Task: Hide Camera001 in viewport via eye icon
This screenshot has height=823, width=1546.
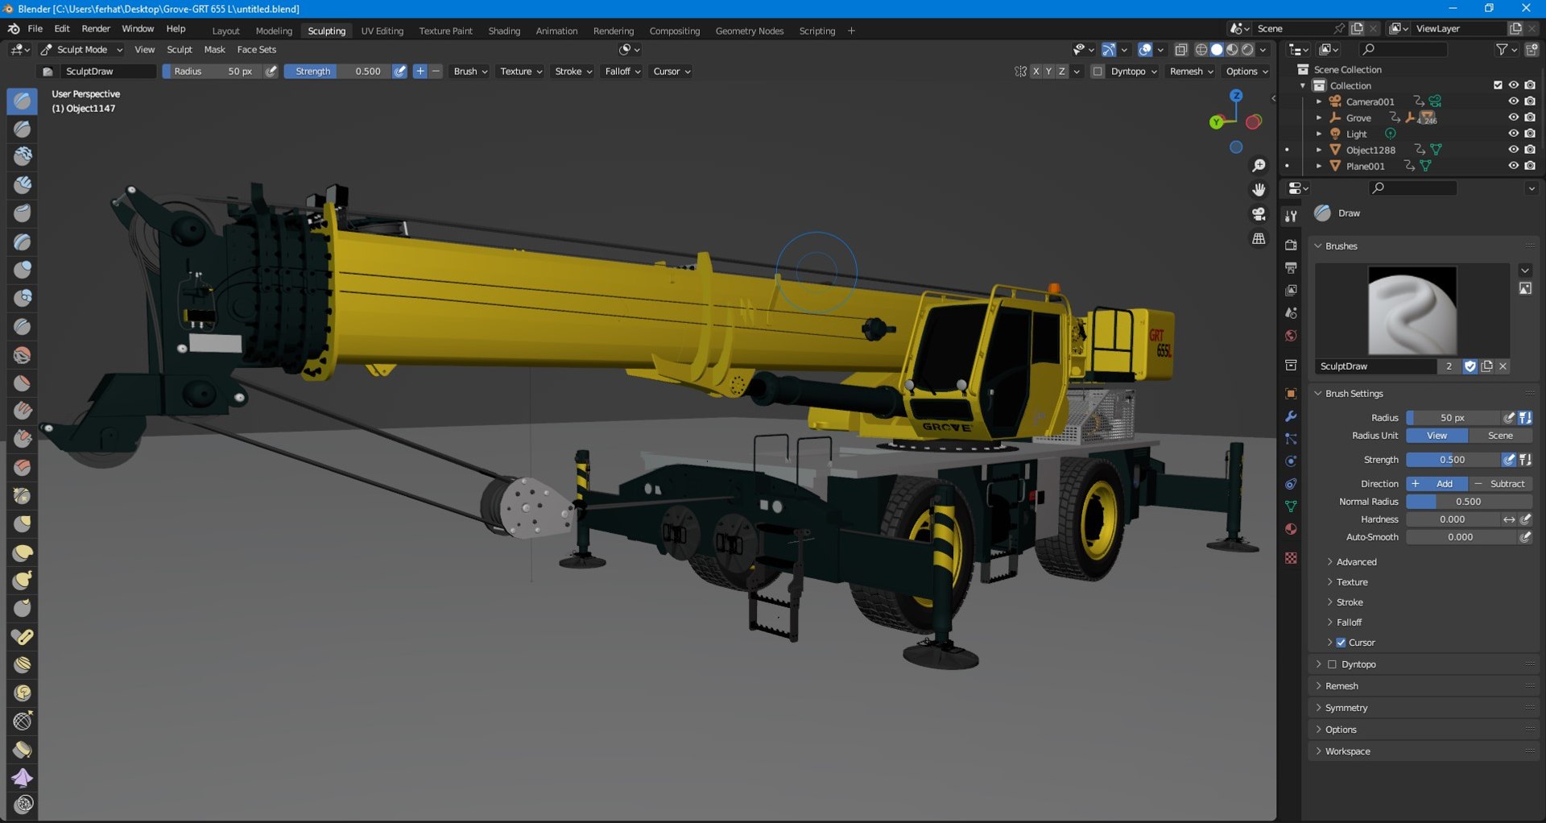Action: click(1514, 101)
